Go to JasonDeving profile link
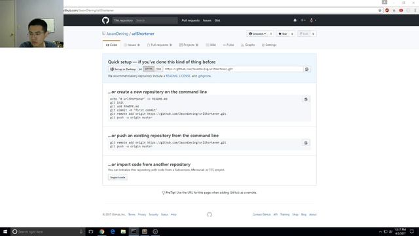Image resolution: width=419 pixels, height=236 pixels. 117,33
